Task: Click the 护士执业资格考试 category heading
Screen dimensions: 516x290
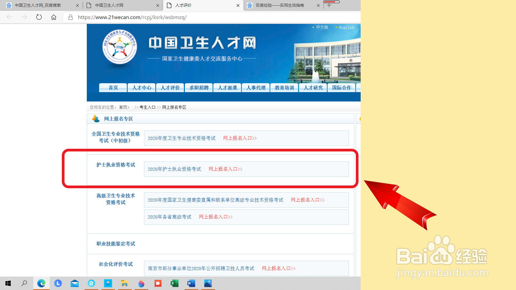Action: [x=116, y=165]
